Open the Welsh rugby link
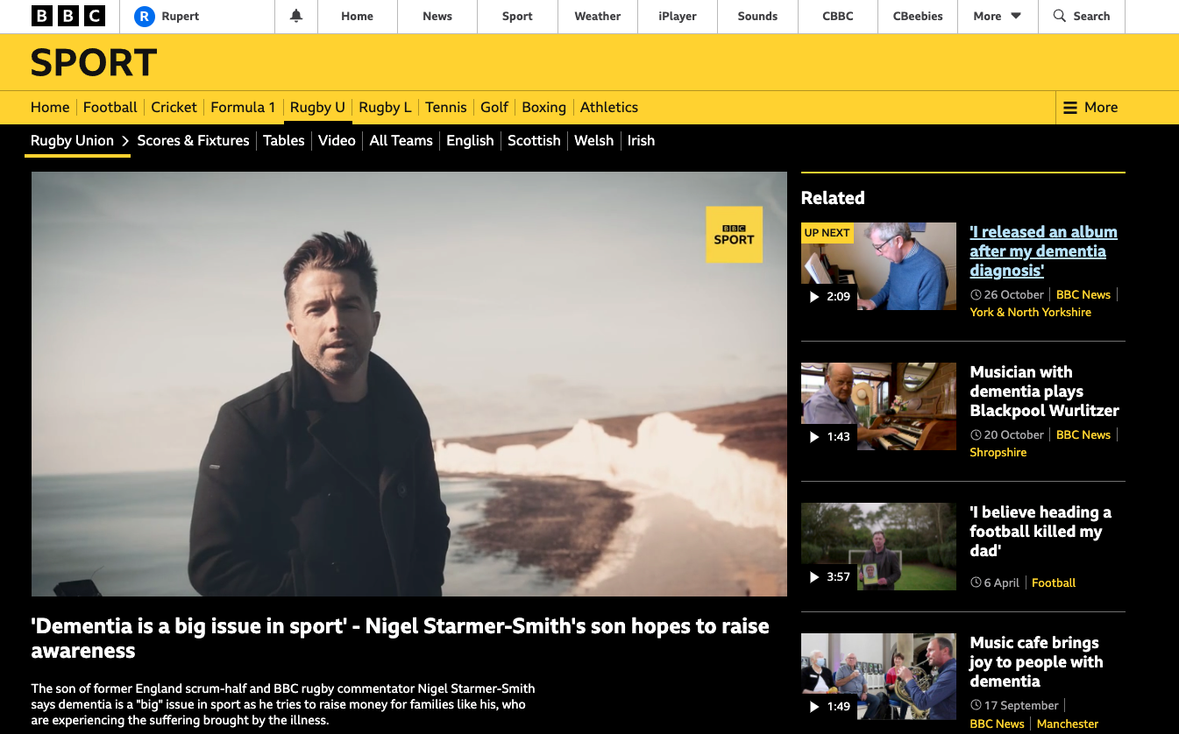This screenshot has width=1179, height=734. coord(593,141)
